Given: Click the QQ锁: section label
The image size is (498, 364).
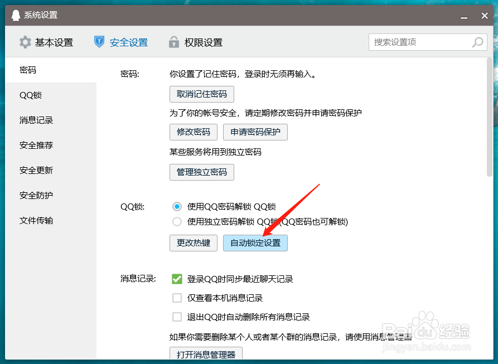Looking at the screenshot, I should [x=132, y=207].
